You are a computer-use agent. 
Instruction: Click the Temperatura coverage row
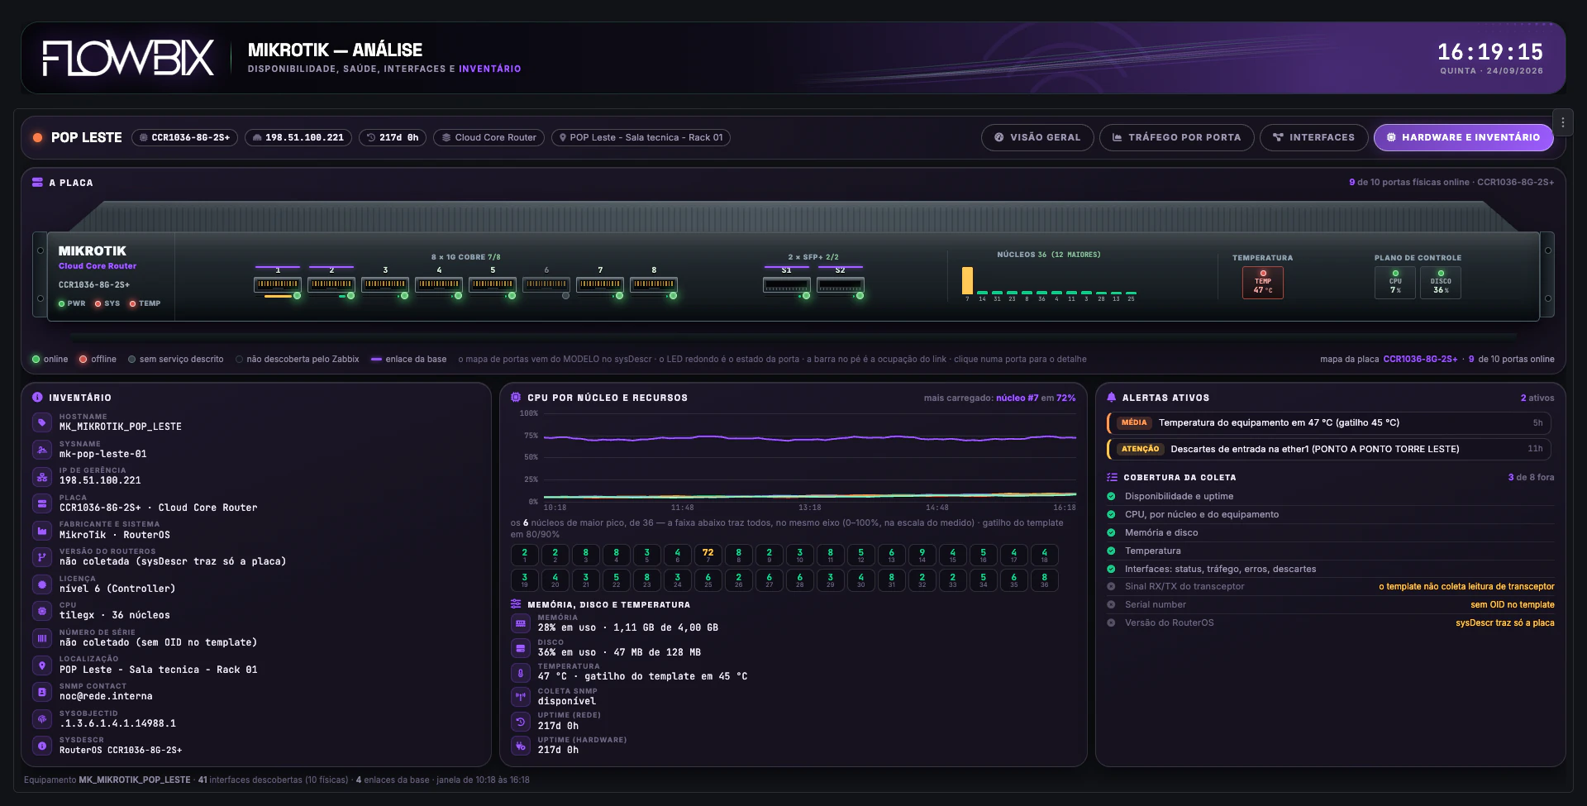tap(1330, 551)
